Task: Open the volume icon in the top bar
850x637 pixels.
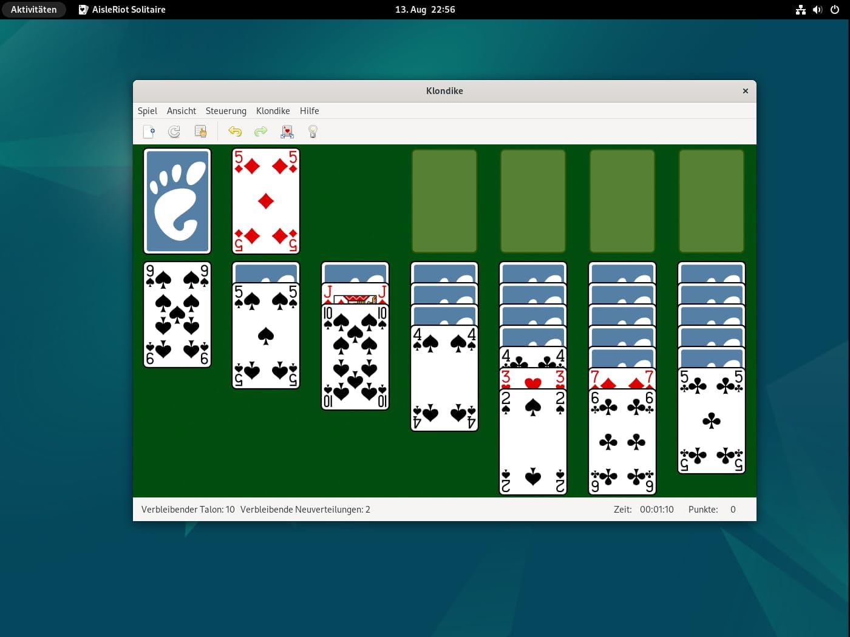Action: click(818, 10)
